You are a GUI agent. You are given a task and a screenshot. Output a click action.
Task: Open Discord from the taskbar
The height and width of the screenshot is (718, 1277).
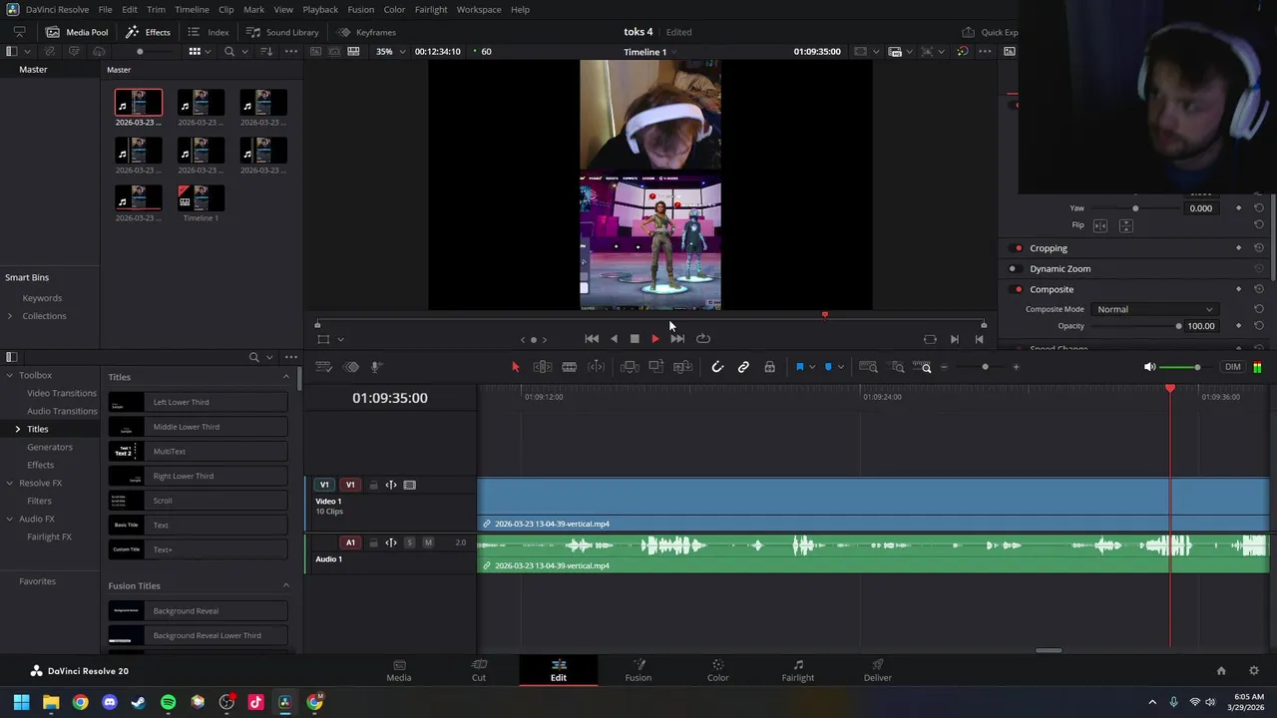[110, 702]
